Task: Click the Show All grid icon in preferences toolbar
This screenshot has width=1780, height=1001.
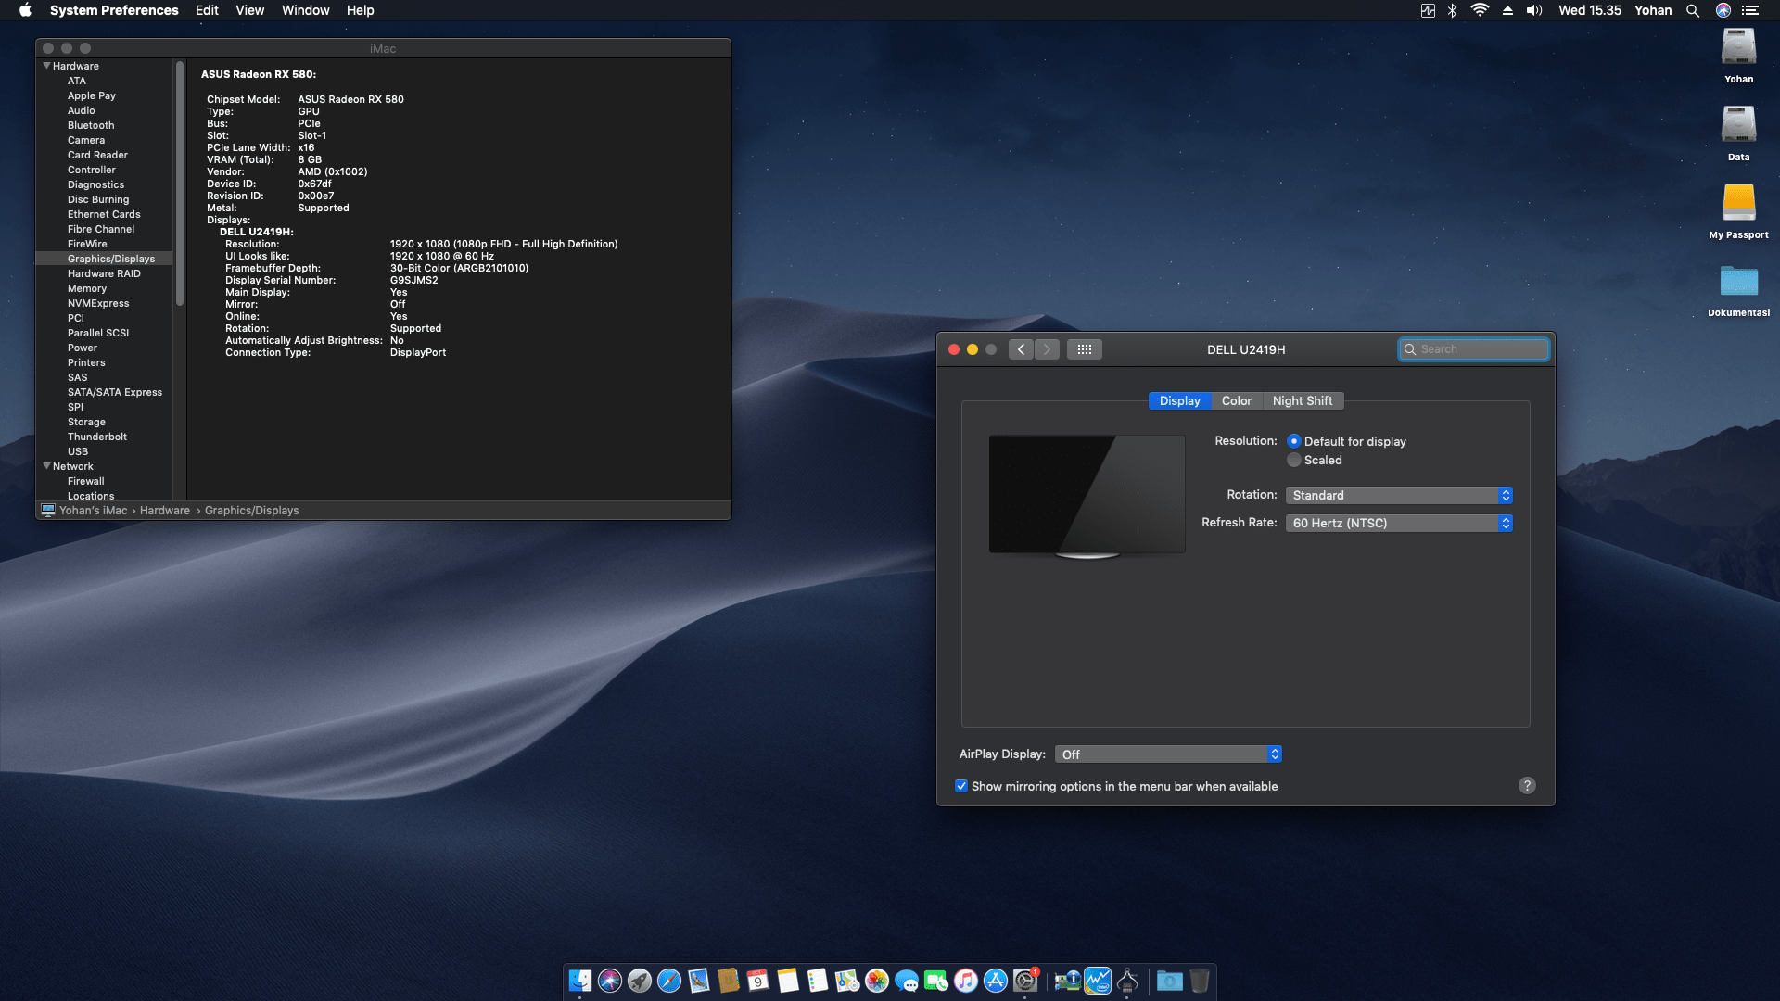Action: [x=1084, y=349]
